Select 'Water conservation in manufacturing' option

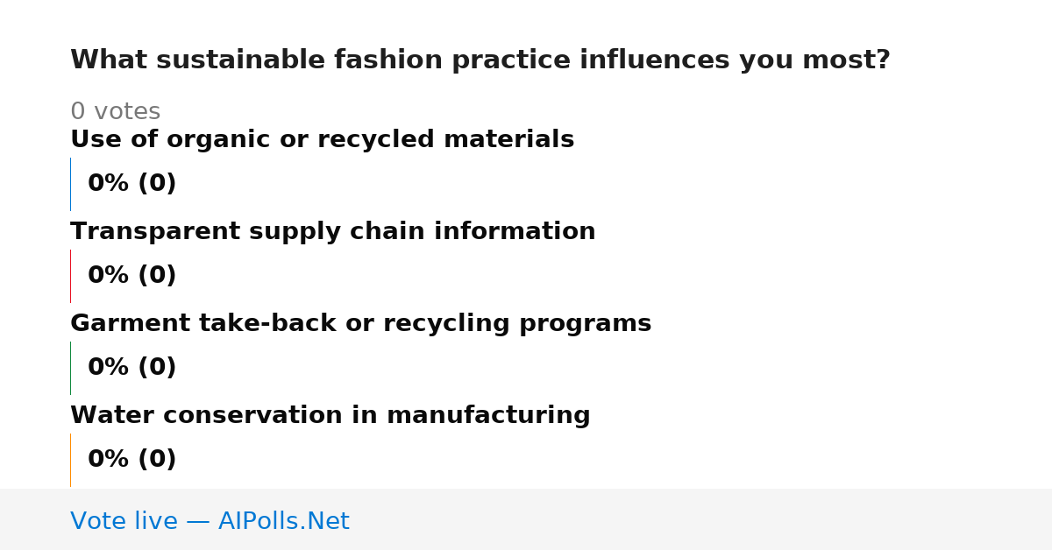(x=331, y=416)
